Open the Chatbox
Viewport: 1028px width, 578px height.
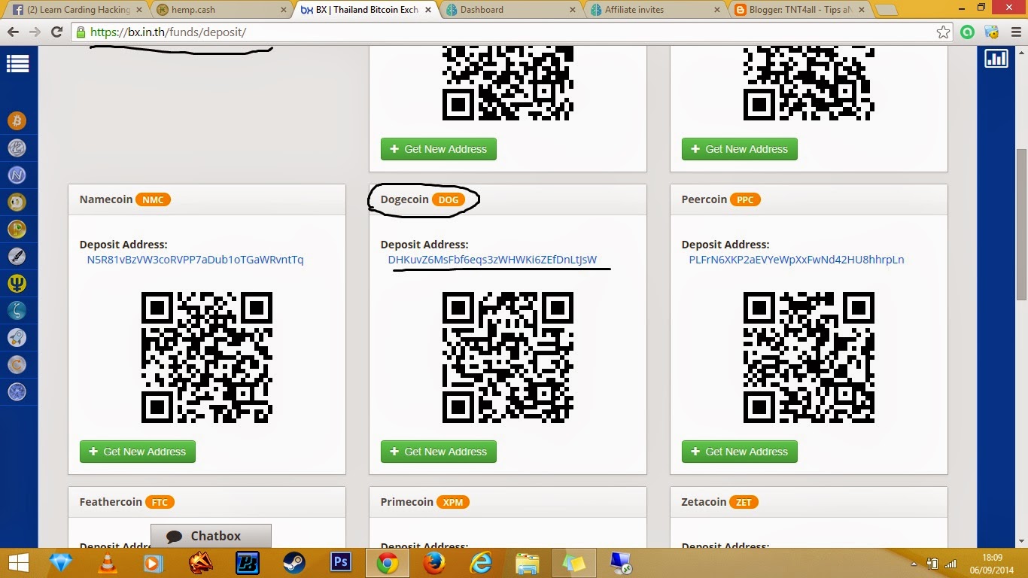[x=211, y=536]
